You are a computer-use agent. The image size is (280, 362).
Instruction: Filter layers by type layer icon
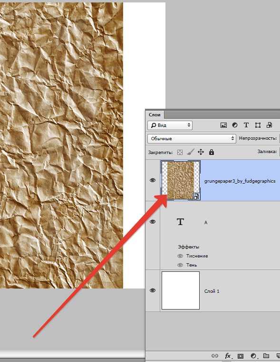click(x=246, y=125)
